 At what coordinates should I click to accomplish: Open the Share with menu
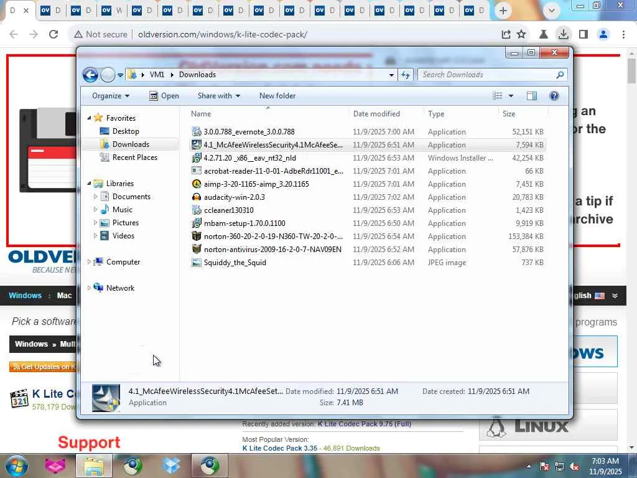tap(218, 96)
